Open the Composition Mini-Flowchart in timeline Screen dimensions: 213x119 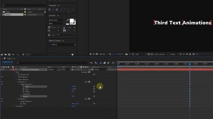pos(91,63)
